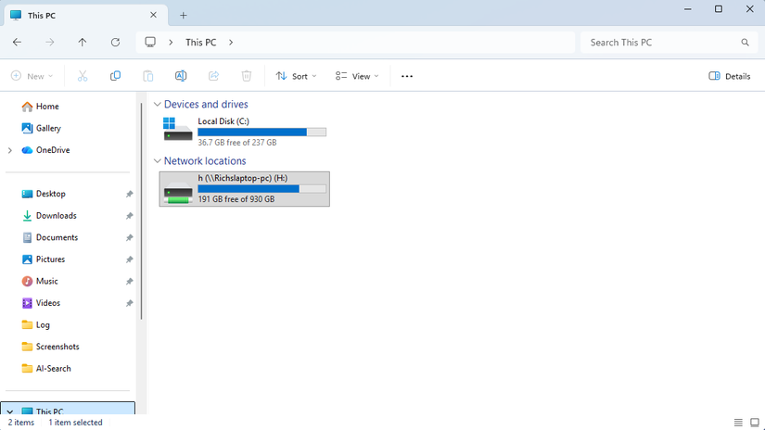Click the Paste clipboard icon
The width and height of the screenshot is (765, 430).
pyautogui.click(x=147, y=76)
